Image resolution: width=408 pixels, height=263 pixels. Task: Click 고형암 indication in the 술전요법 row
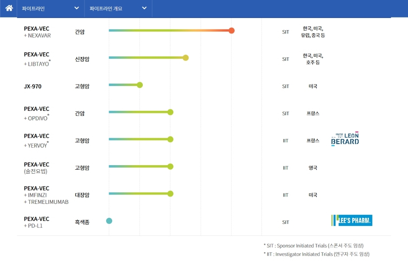[82, 168]
